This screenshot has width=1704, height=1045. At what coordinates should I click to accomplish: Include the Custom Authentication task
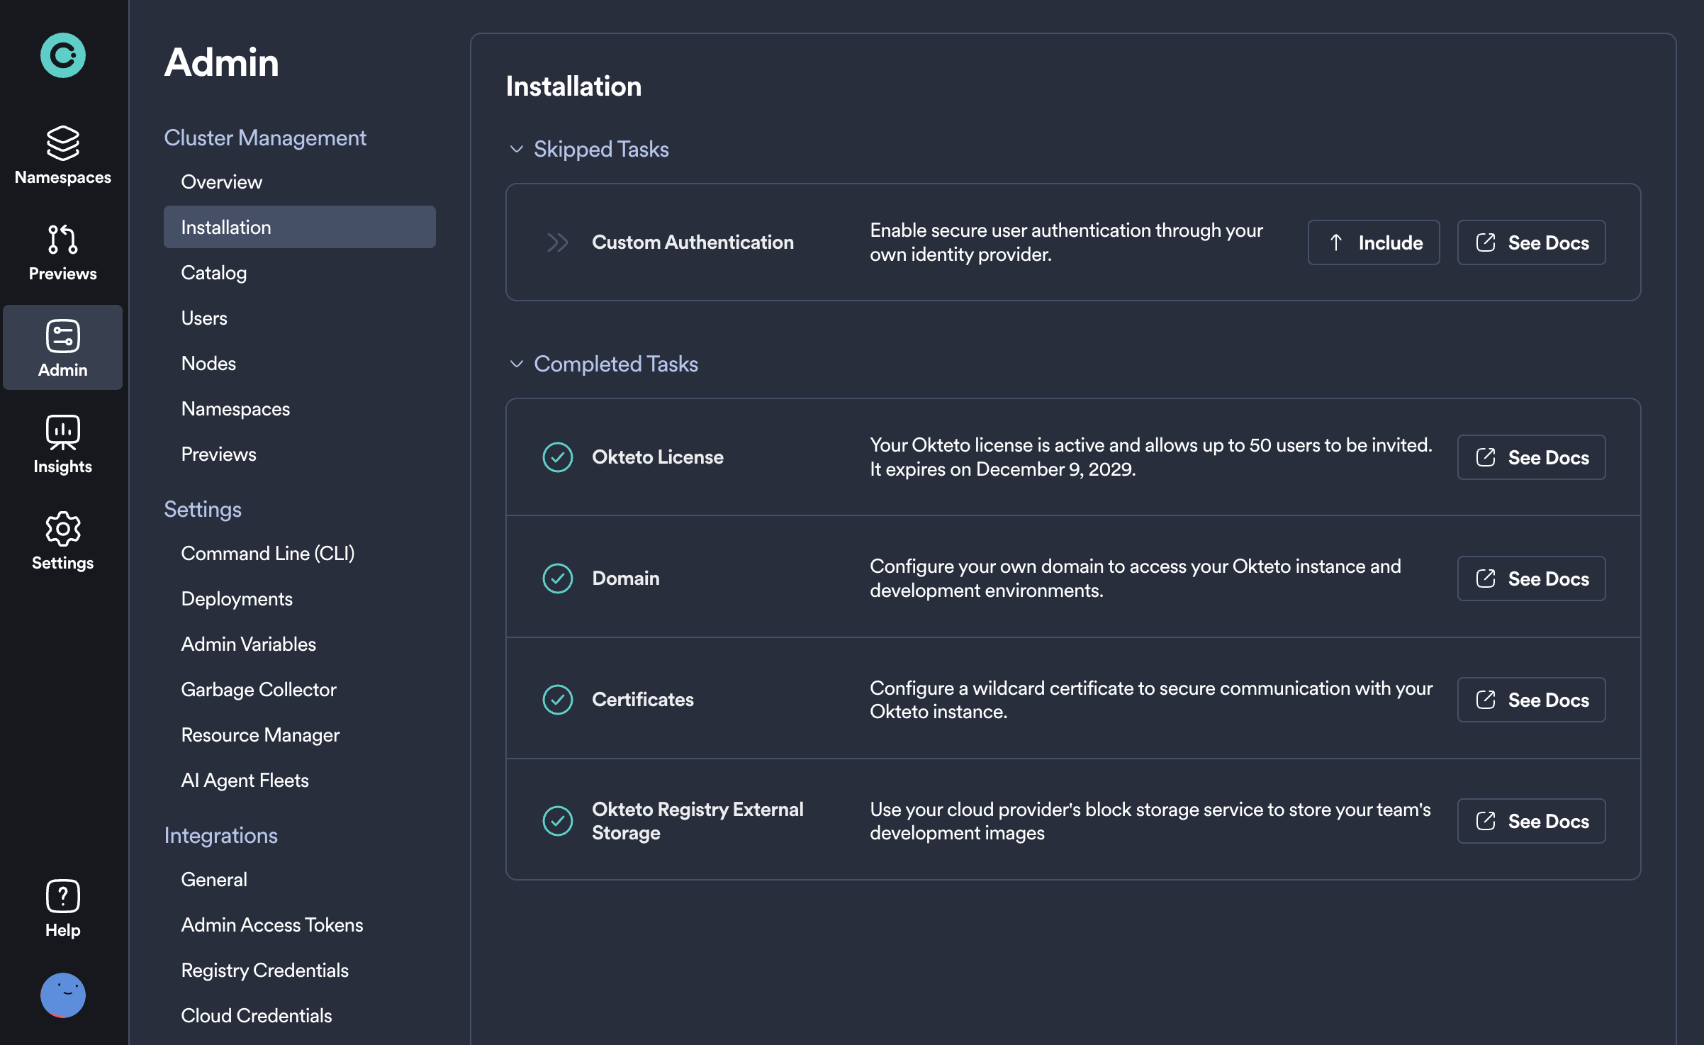pos(1373,242)
